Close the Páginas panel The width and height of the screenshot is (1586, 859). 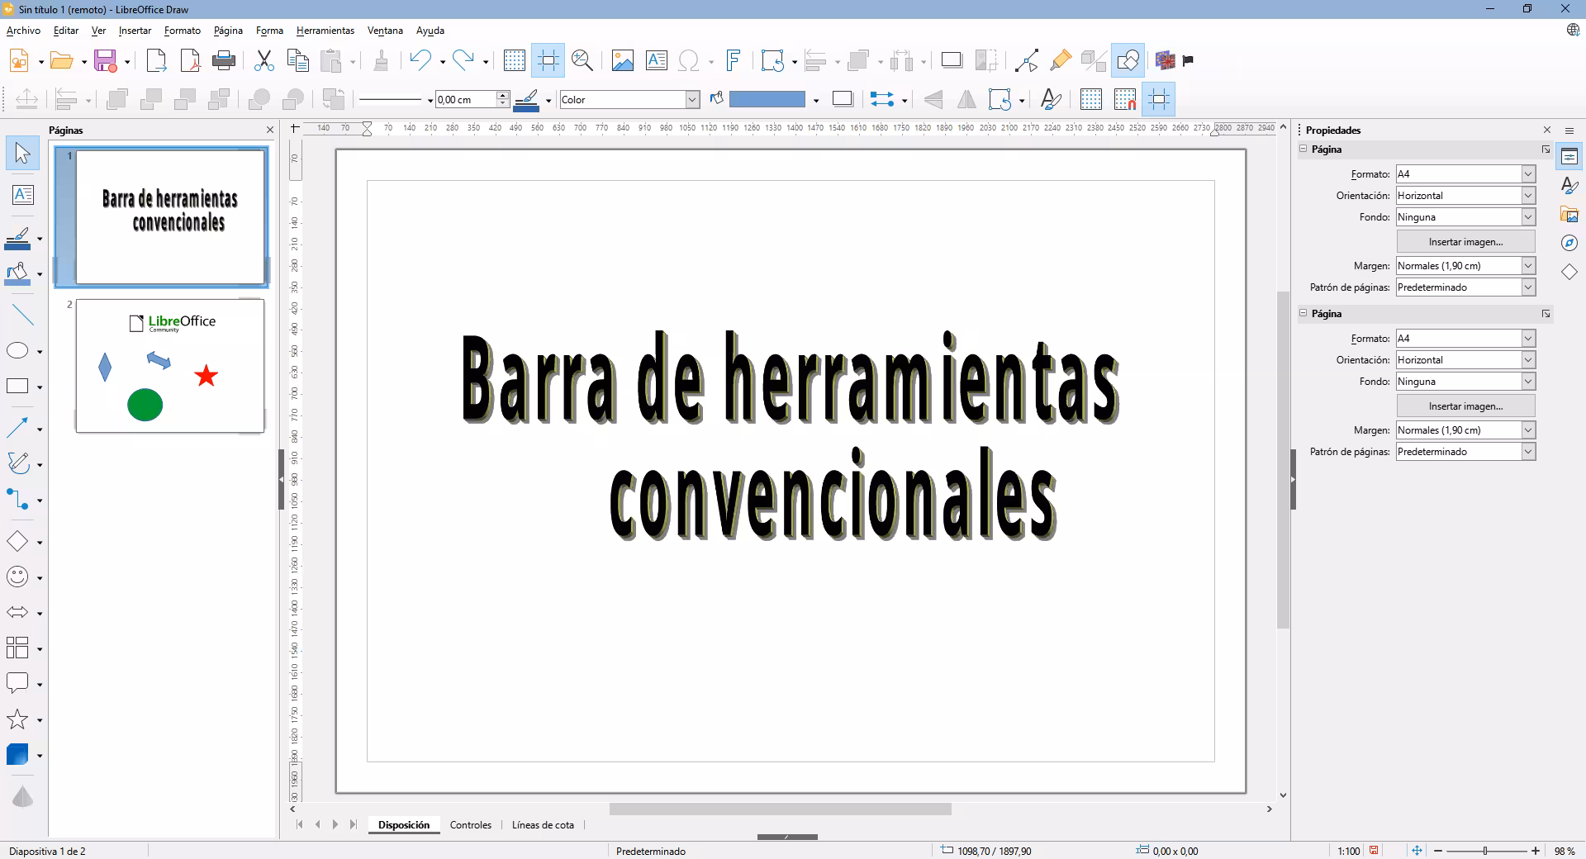pyautogui.click(x=269, y=130)
